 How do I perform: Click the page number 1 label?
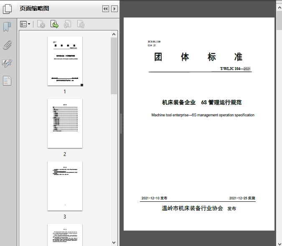click(65, 92)
